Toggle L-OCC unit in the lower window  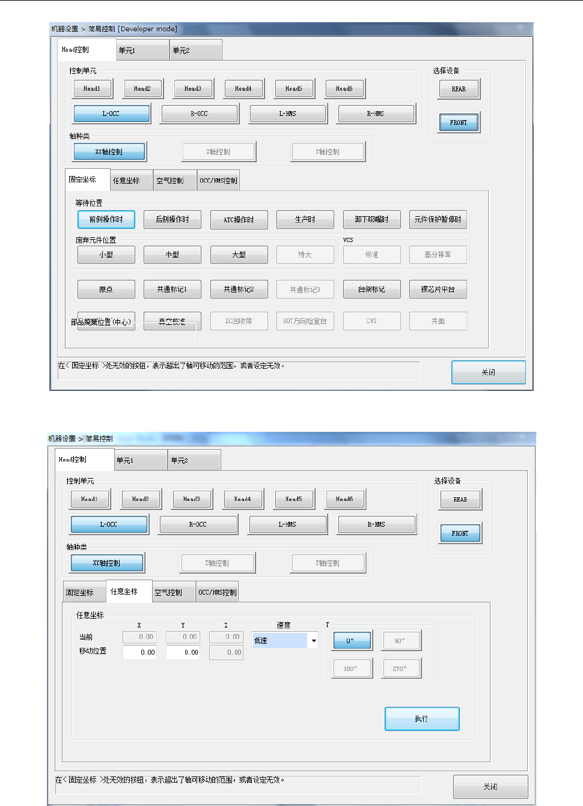click(x=109, y=524)
